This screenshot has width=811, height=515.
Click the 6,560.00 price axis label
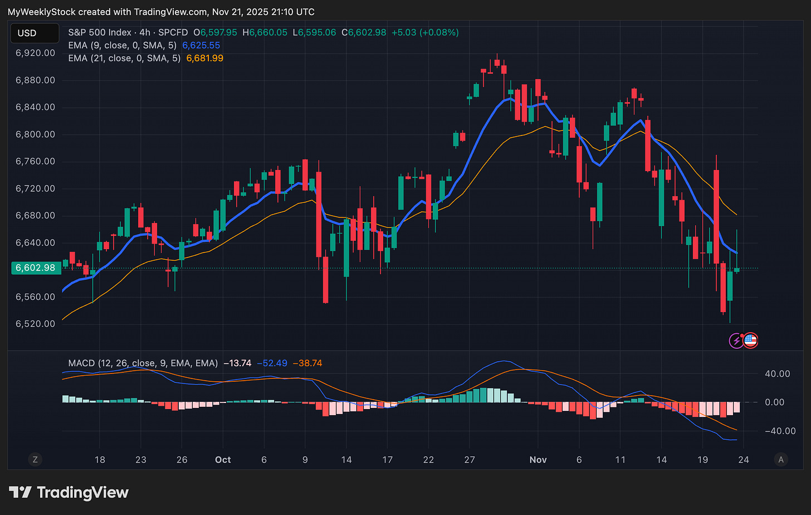(x=35, y=297)
